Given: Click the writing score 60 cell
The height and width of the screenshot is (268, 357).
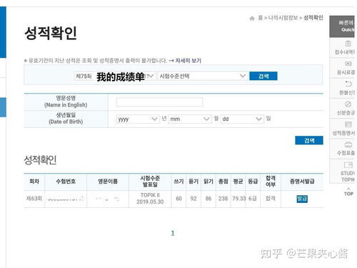Looking at the screenshot, I should click(x=178, y=199).
